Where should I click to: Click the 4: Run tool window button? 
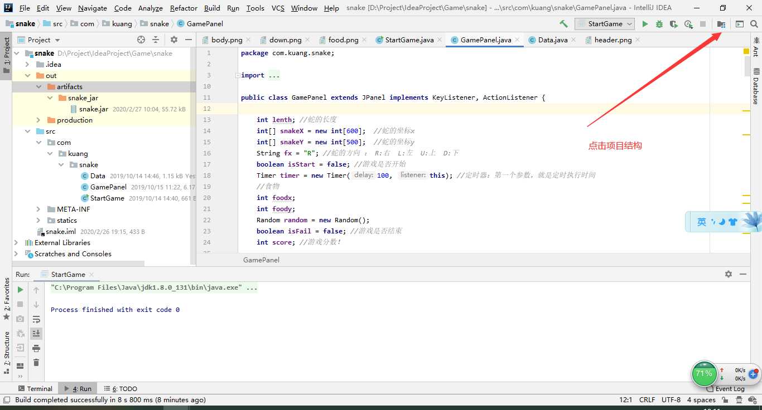[x=78, y=389]
